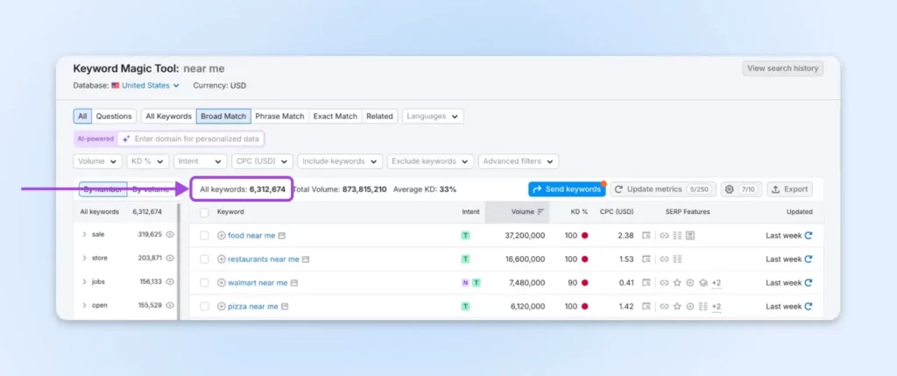Select the Phrase Match tab

coord(279,117)
